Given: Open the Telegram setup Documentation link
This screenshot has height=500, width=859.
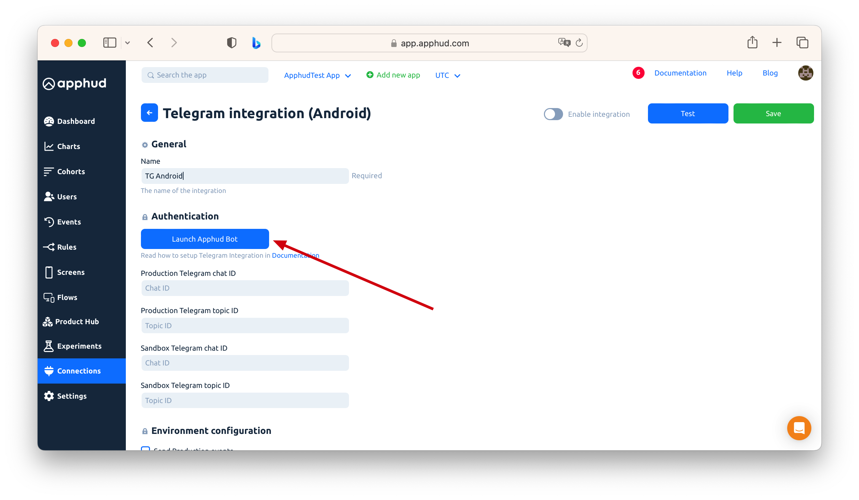Looking at the screenshot, I should tap(295, 255).
